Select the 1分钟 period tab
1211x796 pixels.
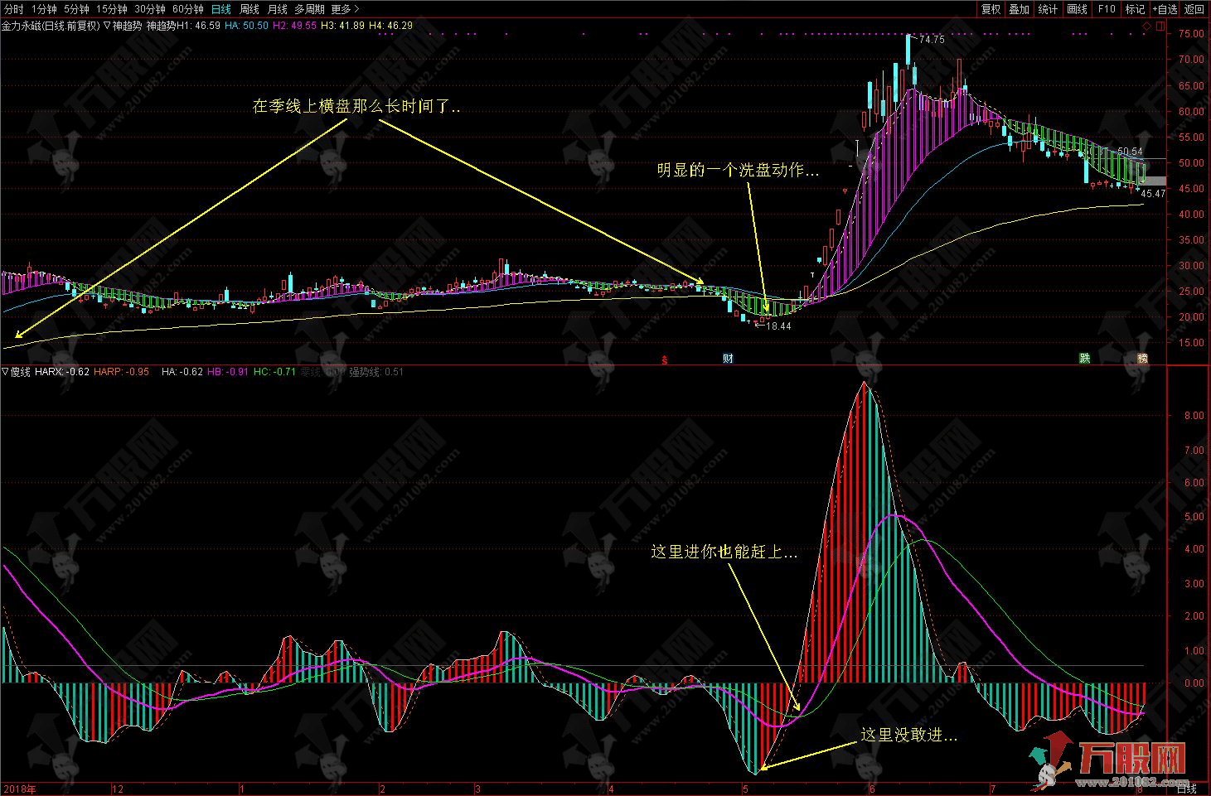pos(44,9)
